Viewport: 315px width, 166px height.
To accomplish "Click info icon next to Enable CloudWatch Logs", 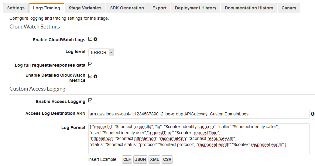I will 95,39.
